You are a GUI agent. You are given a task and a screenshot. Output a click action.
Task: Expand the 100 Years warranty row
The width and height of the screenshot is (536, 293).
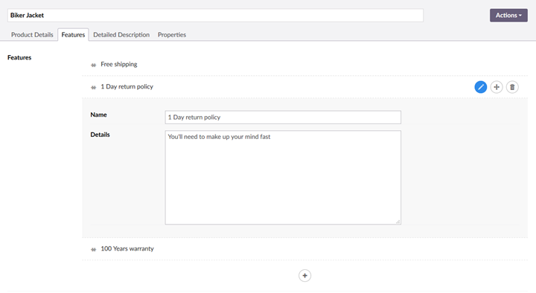(x=304, y=249)
